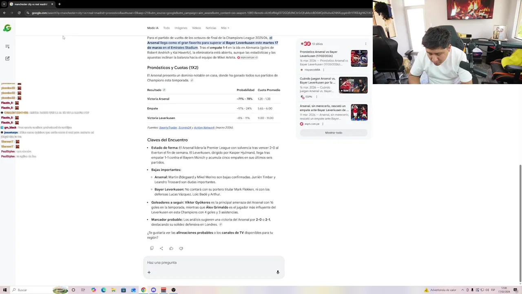Click the ESPN video thumbnail
The width and height of the screenshot is (522, 294).
pos(353,85)
